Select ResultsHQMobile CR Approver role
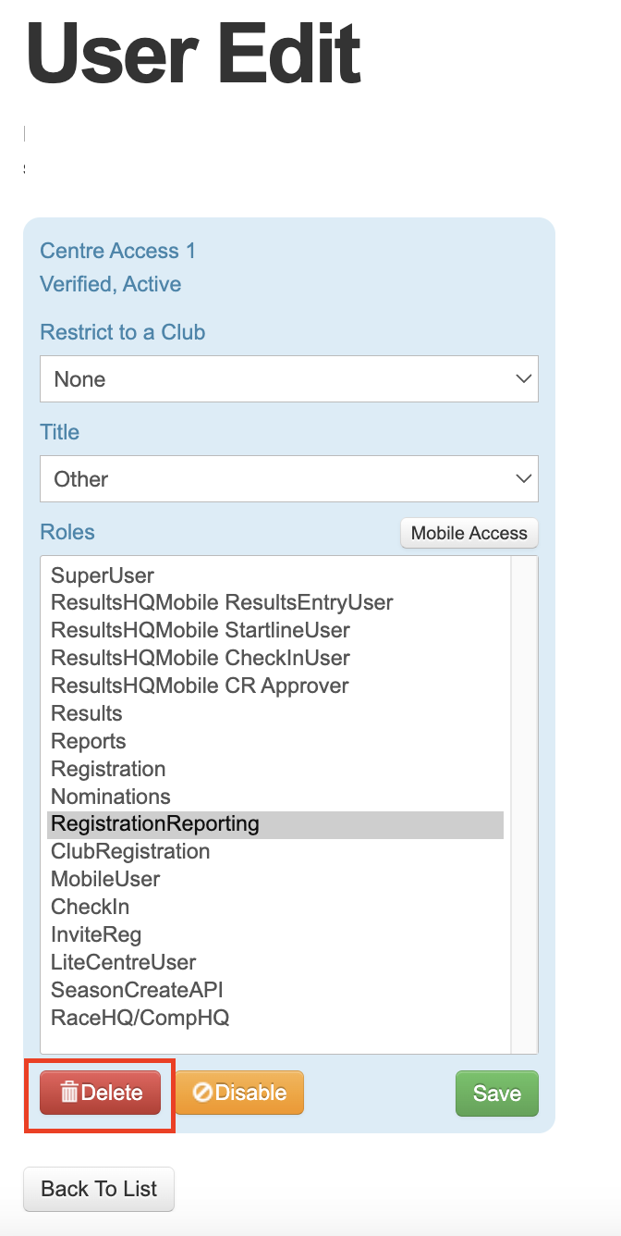The image size is (621, 1236). point(275,686)
